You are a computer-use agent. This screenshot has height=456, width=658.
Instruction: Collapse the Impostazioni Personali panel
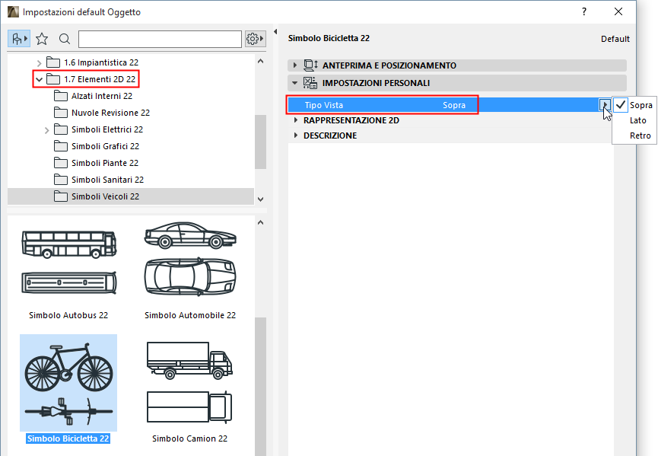point(295,83)
